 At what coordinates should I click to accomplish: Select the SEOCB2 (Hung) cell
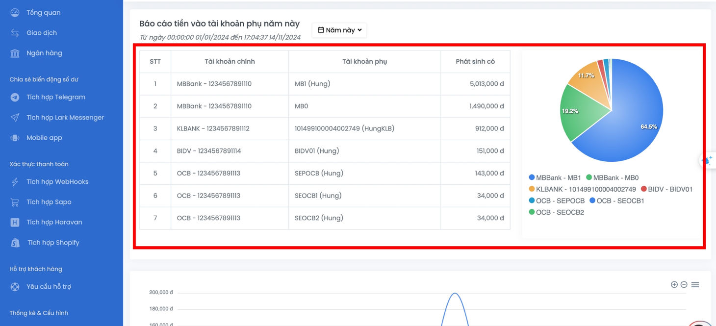click(365, 218)
